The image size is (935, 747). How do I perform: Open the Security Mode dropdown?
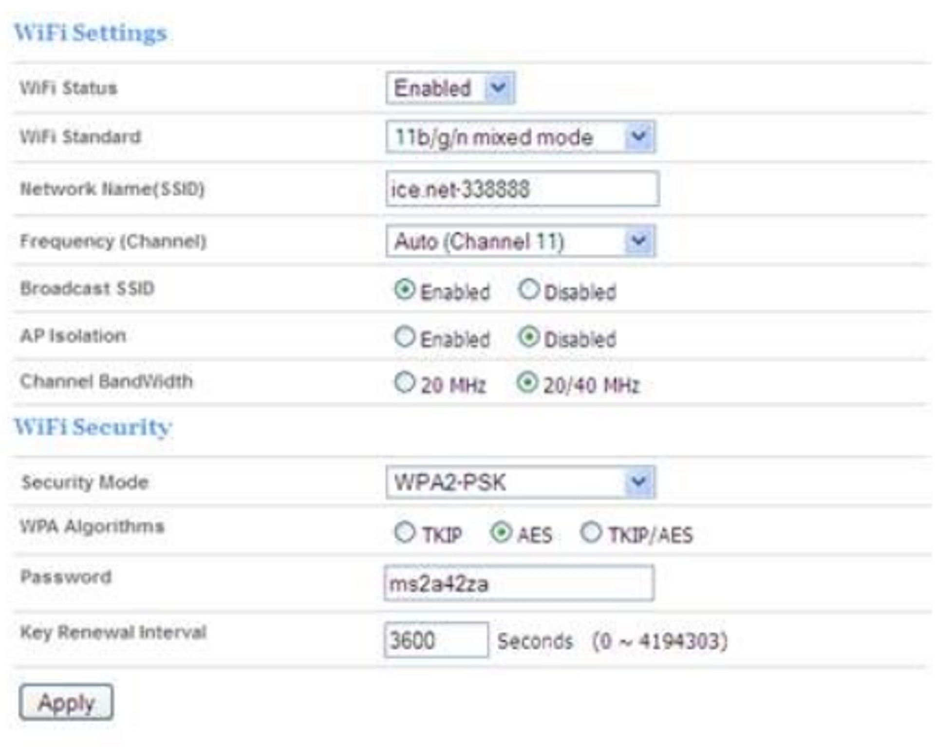pyautogui.click(x=520, y=482)
